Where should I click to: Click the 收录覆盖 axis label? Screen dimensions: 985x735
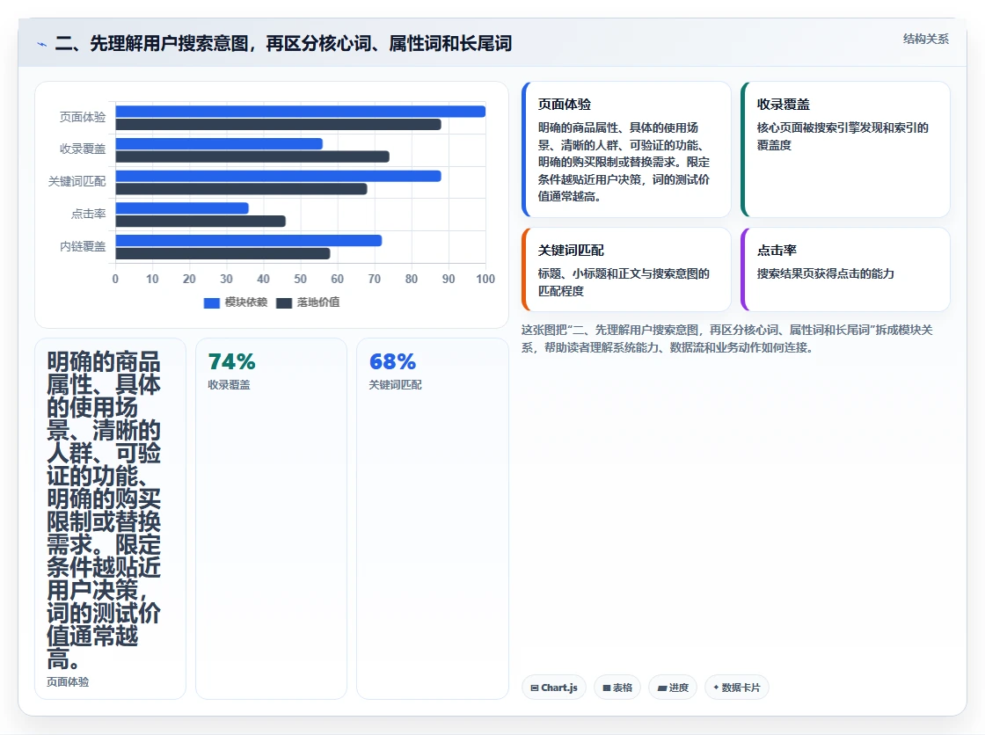pos(83,149)
